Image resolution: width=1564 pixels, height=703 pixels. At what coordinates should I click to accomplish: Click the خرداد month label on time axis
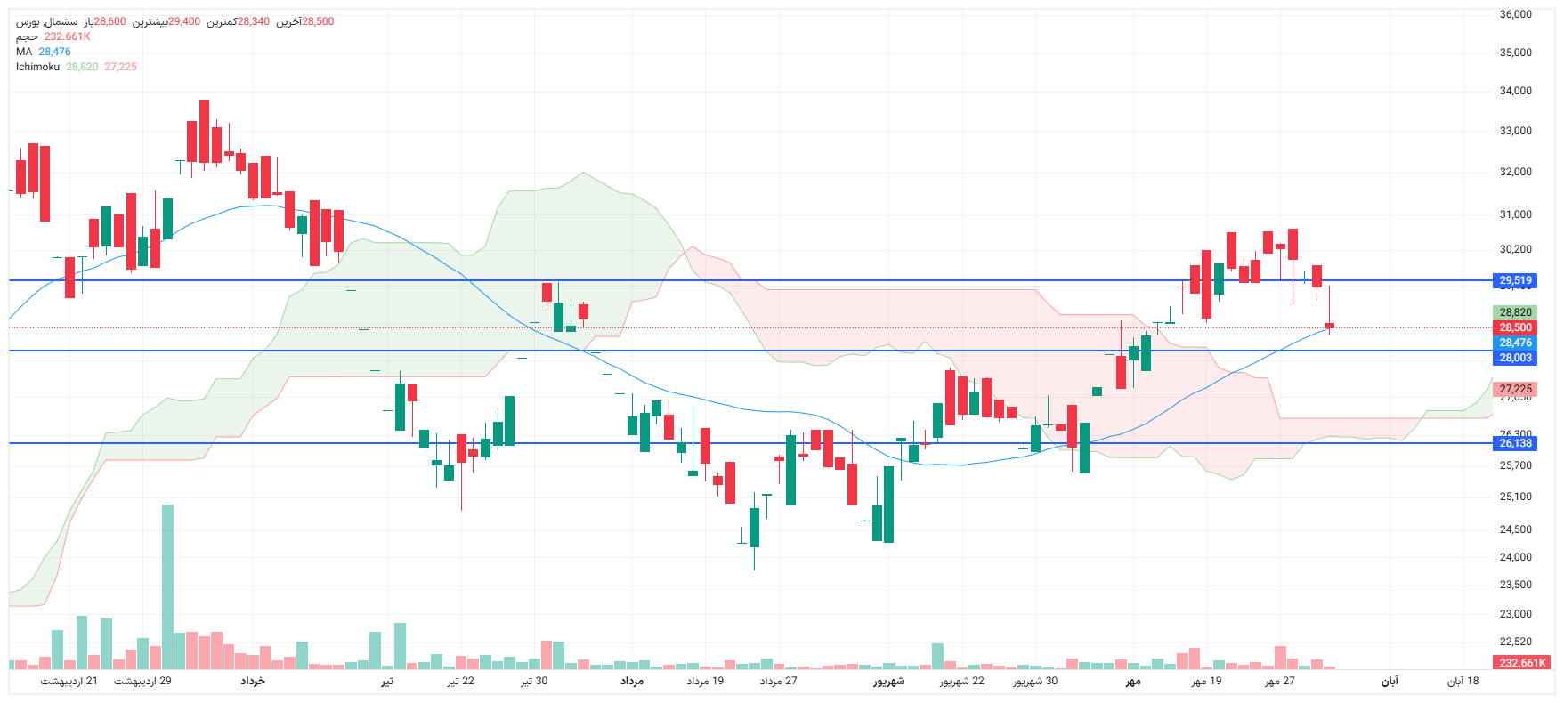coord(253,681)
